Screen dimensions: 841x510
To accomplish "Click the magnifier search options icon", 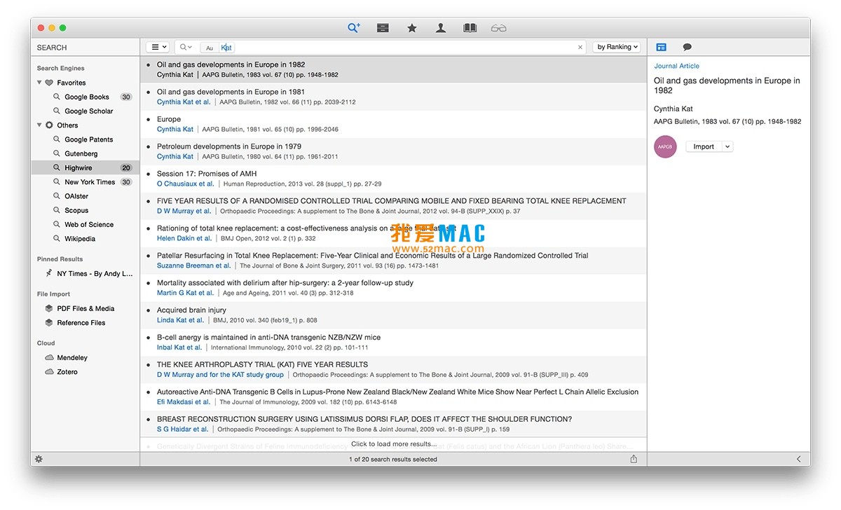I will pos(186,47).
